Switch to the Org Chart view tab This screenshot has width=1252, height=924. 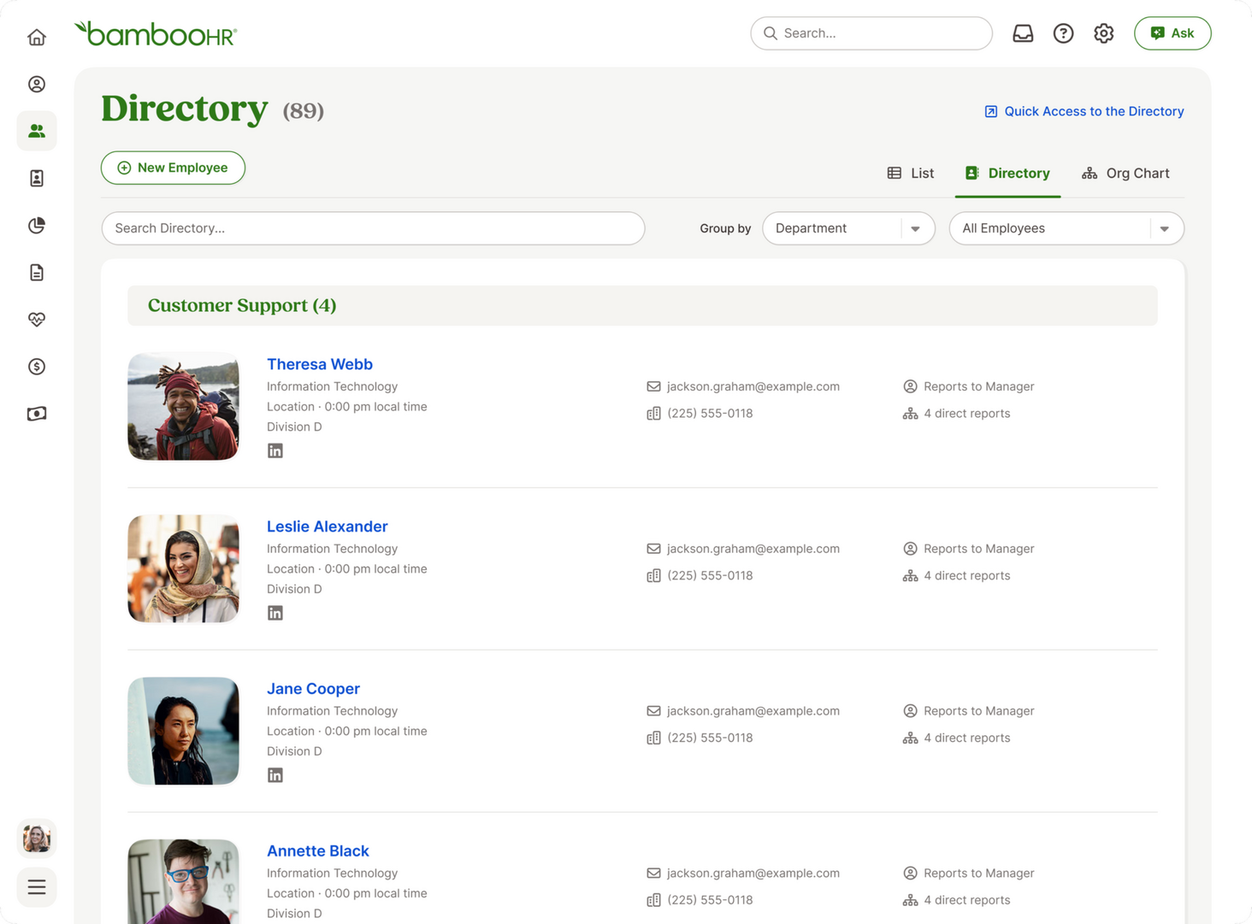(x=1125, y=173)
